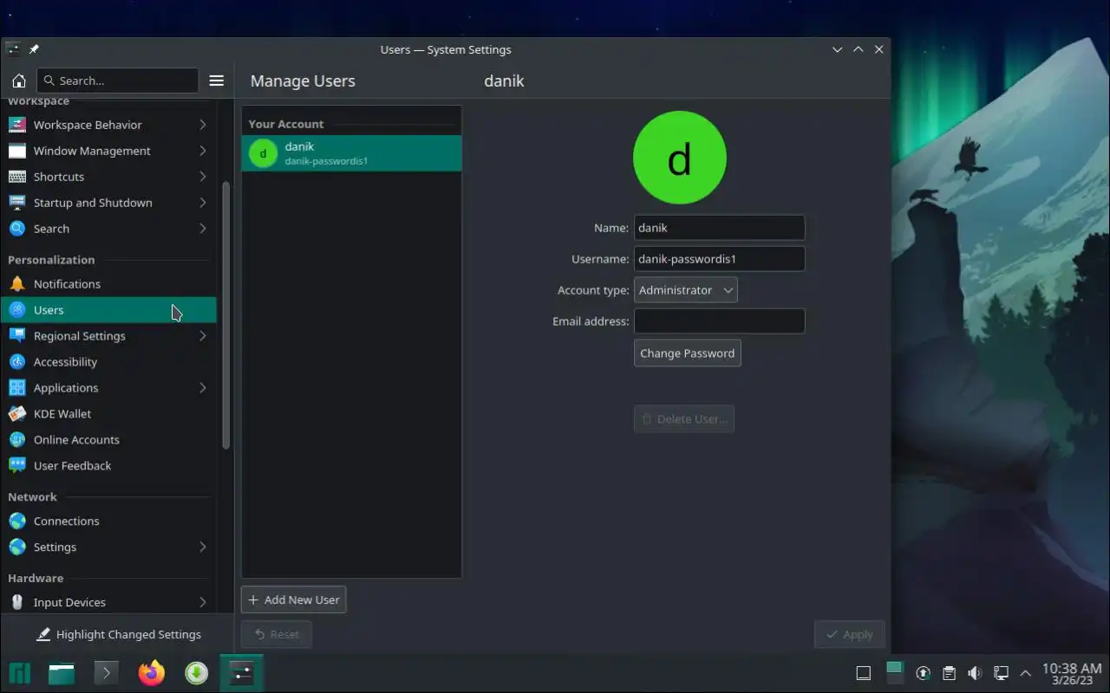Click the Workspace Behavior icon
1110x693 pixels.
17,125
